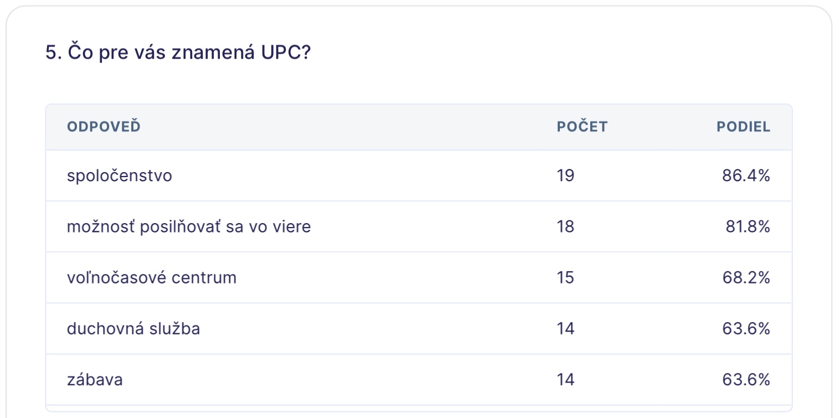Sort by the POČET column header

pos(582,127)
